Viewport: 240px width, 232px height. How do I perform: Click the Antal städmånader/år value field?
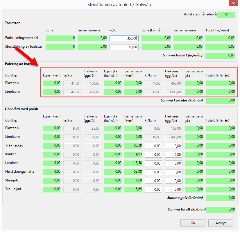point(226,15)
